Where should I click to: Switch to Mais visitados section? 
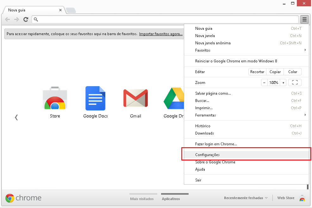click(142, 199)
